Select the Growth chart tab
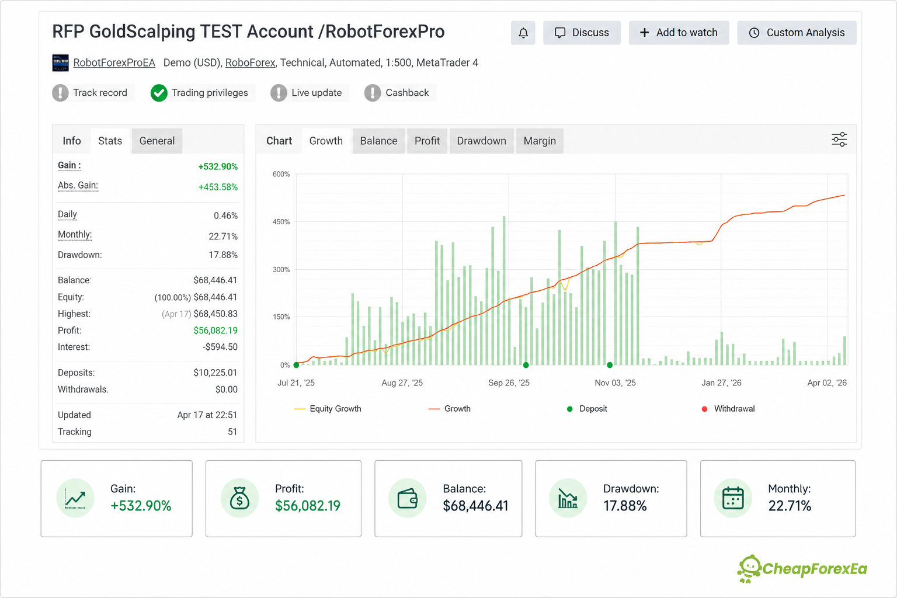This screenshot has height=598, width=897. pyautogui.click(x=326, y=141)
